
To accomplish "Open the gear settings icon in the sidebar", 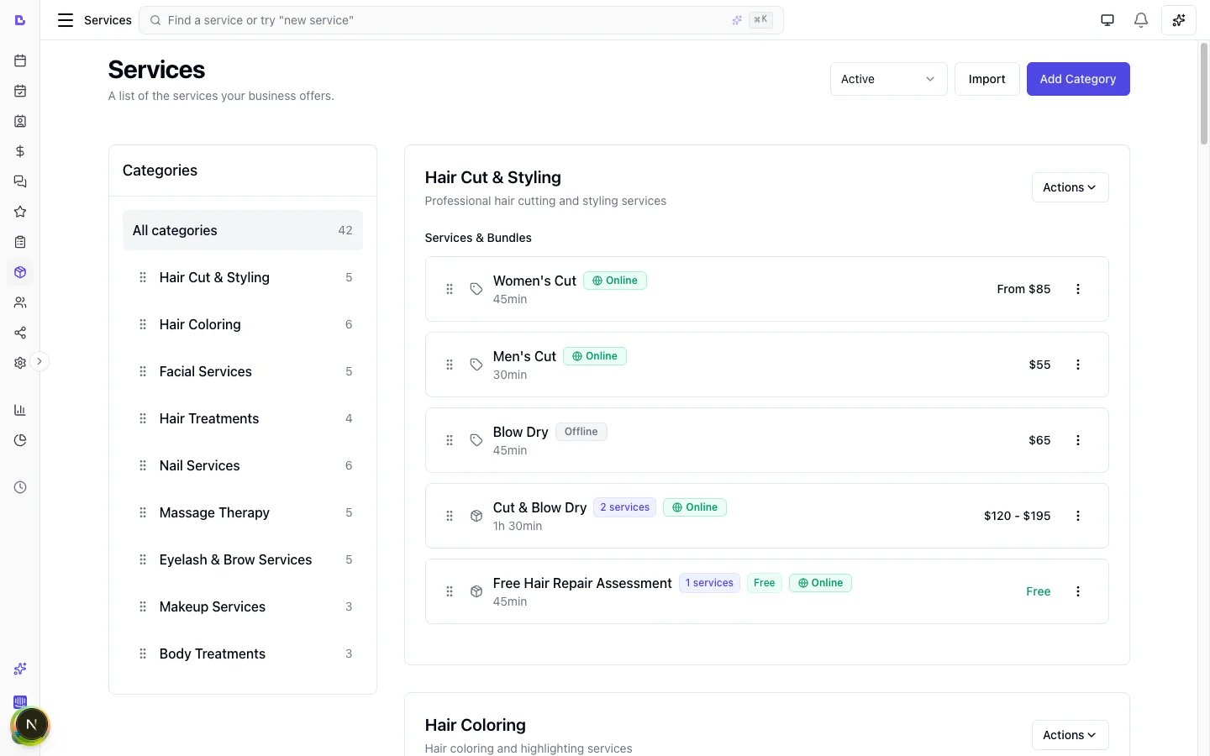I will [20, 363].
